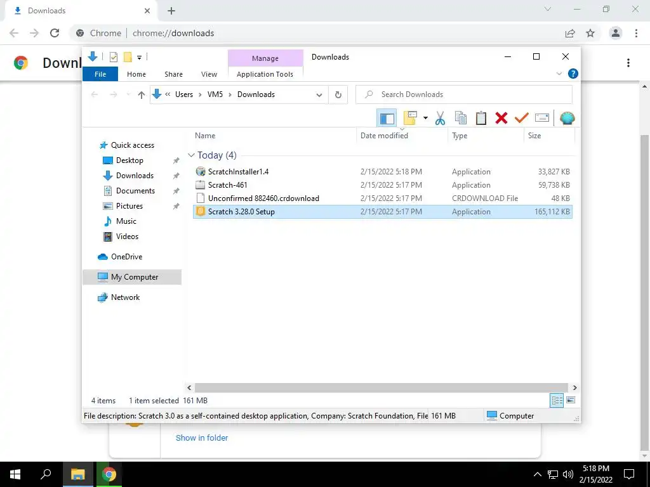Select the Scratch-461 application file
This screenshot has width=650, height=487.
383,185
